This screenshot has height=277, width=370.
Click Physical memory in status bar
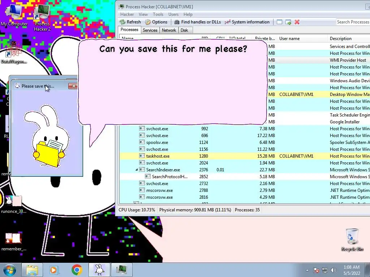click(x=195, y=210)
